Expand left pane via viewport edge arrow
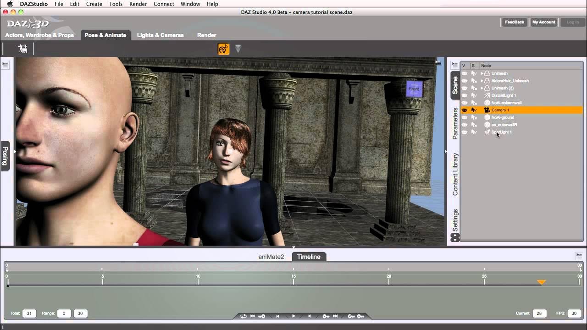Viewport: 587px width, 330px height. coord(15,151)
